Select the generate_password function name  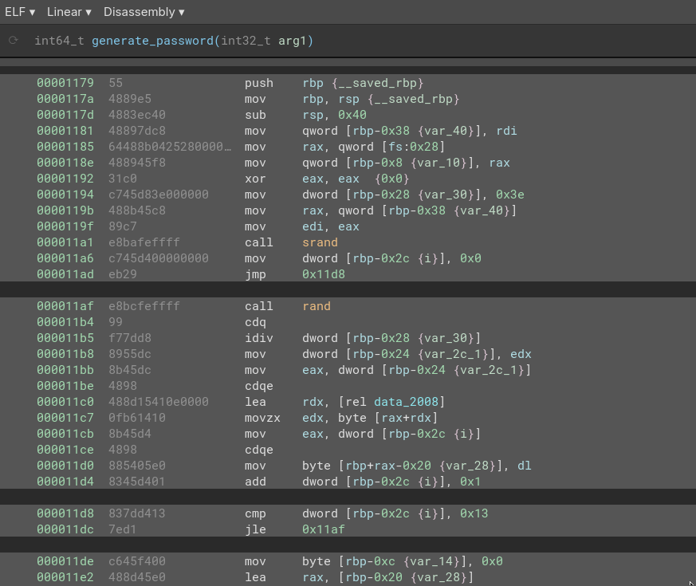pyautogui.click(x=151, y=41)
